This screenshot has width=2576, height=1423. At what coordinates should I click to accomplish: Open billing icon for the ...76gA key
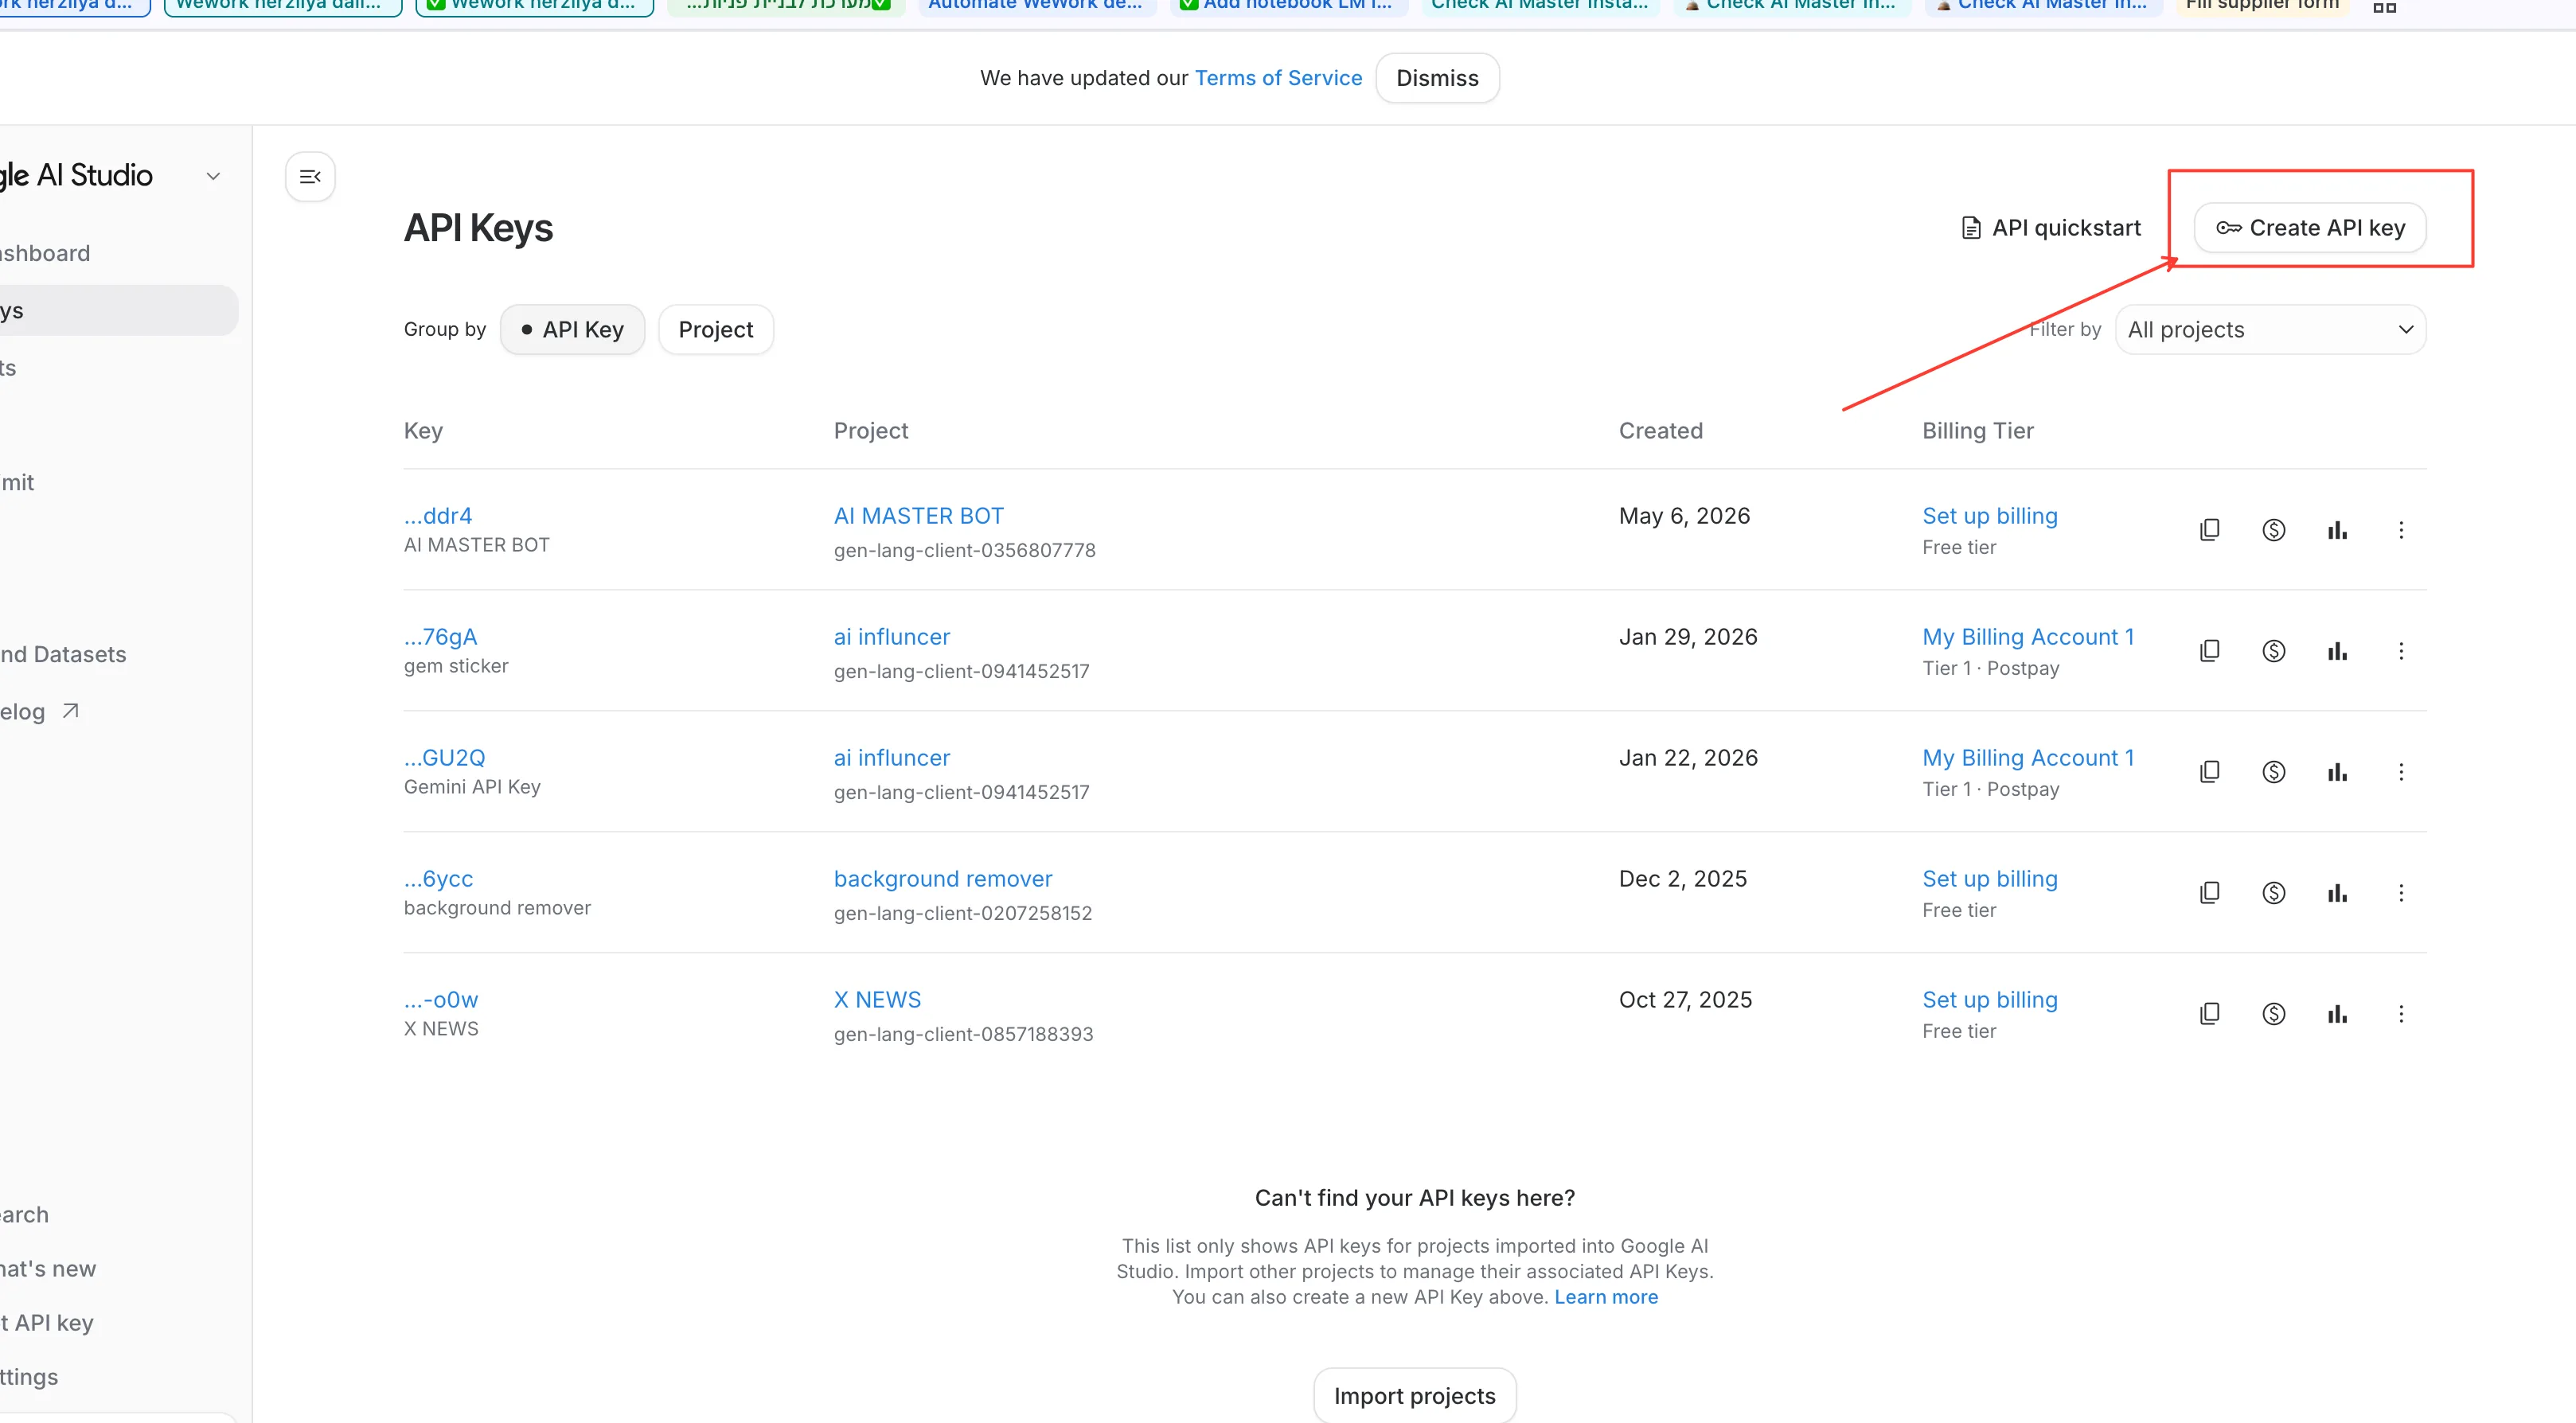(2274, 651)
